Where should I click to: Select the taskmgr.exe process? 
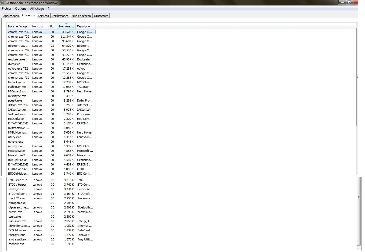click(x=51, y=189)
